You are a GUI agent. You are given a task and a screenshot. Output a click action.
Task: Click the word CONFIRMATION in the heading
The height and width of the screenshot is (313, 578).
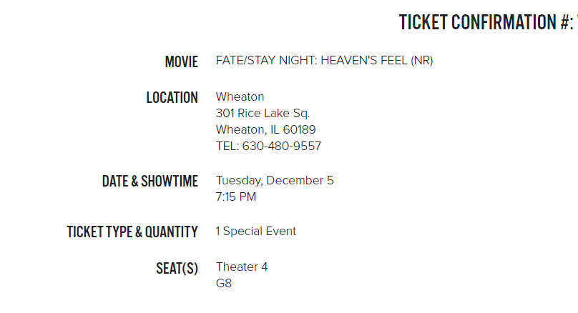pyautogui.click(x=504, y=22)
